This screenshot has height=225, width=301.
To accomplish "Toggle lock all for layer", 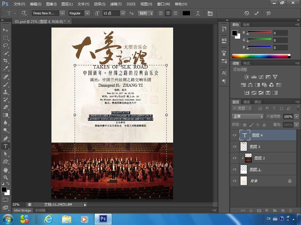I will coord(264,125).
